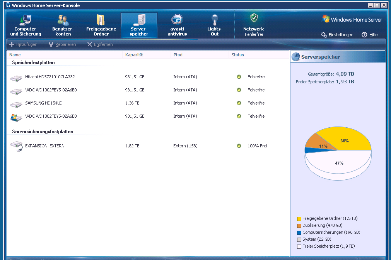Select Serverspeicher tab
391x260 pixels.
pyautogui.click(x=139, y=25)
